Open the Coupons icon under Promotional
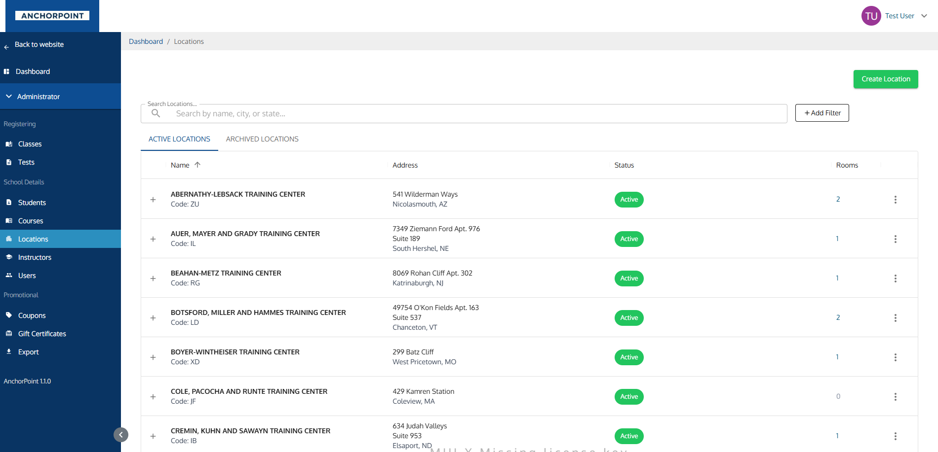938x452 pixels. tap(9, 315)
